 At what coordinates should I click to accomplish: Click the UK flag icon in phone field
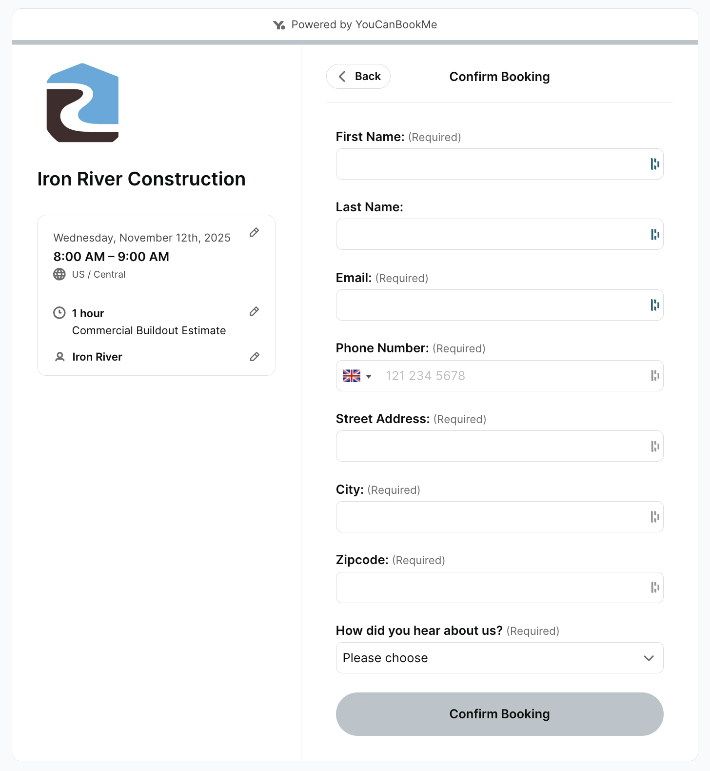pos(353,376)
